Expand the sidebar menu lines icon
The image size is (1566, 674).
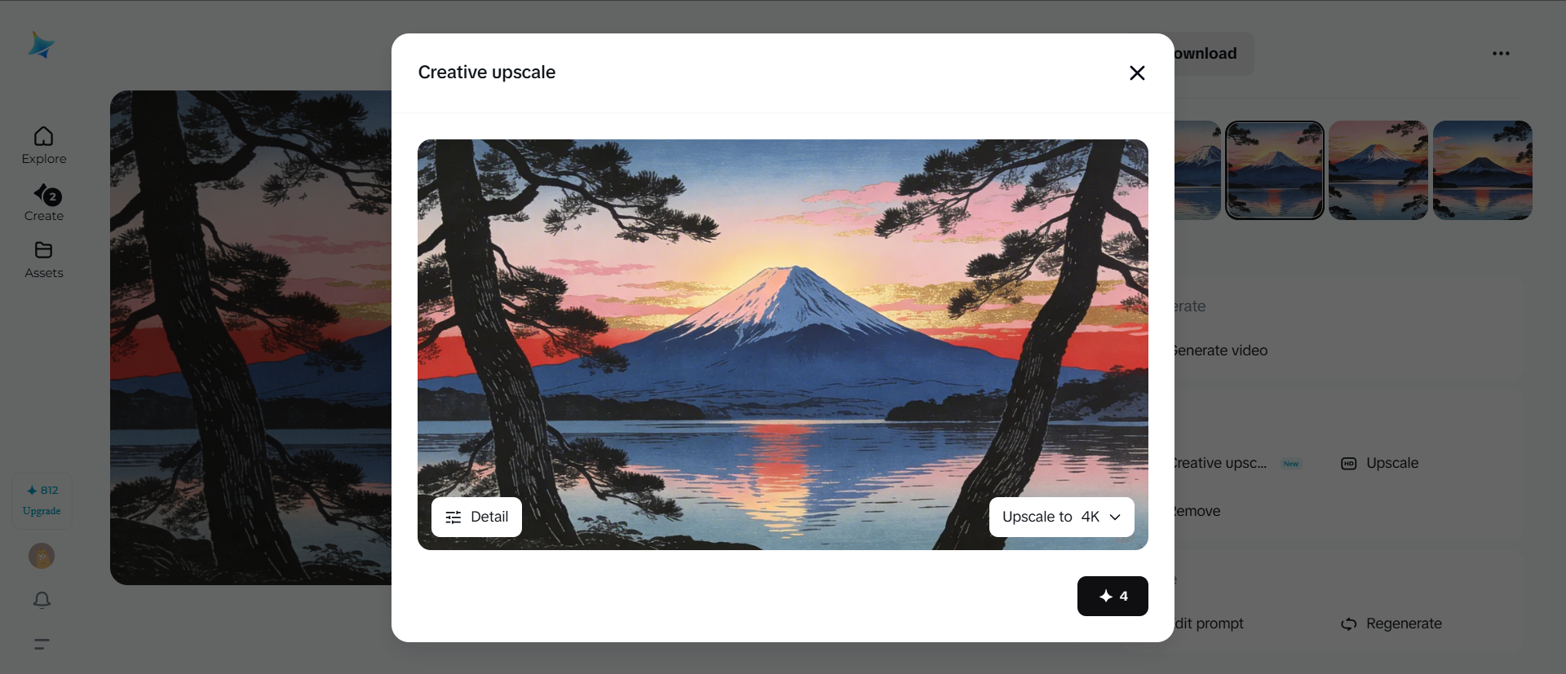42,644
